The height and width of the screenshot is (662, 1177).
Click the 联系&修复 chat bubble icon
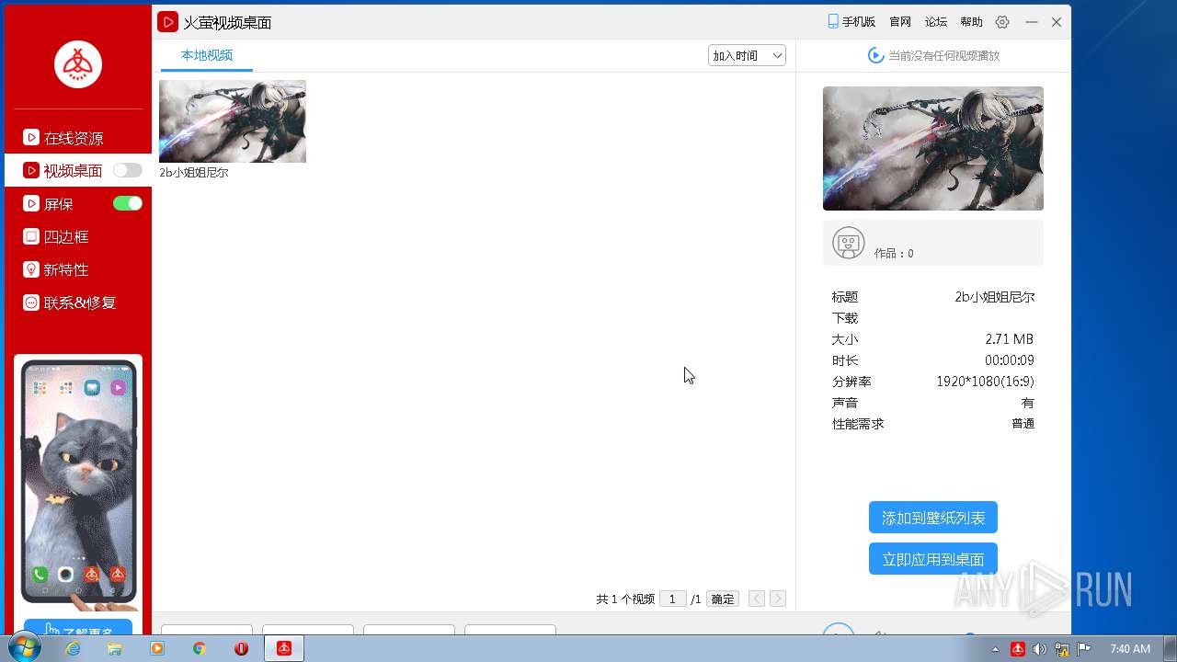tap(31, 302)
